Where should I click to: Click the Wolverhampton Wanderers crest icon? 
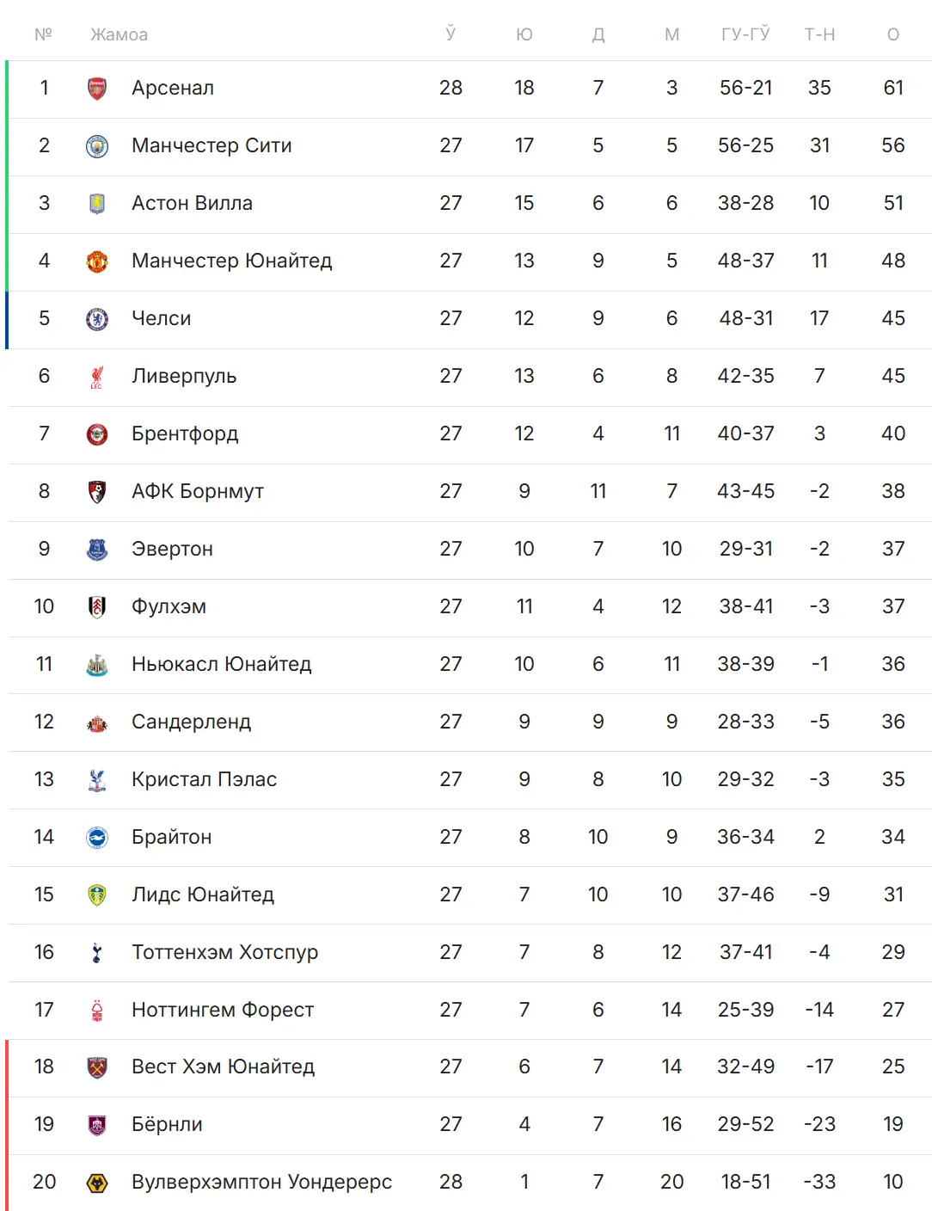click(x=97, y=1183)
